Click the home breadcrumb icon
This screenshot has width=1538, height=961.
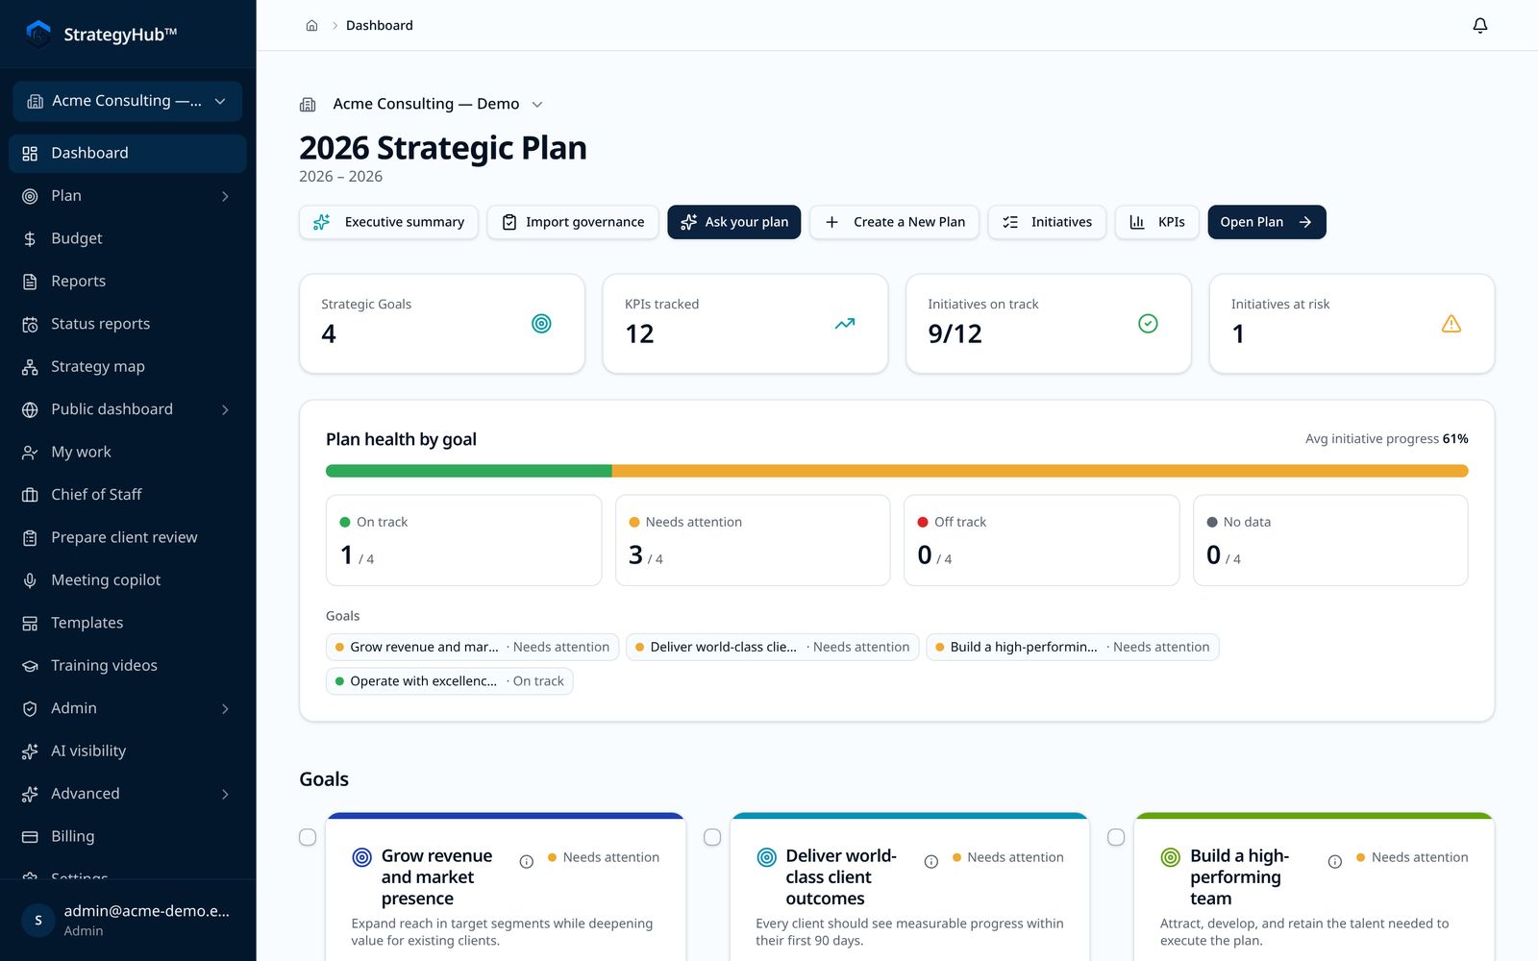point(311,25)
